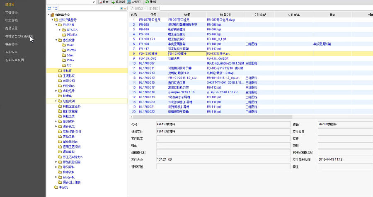Click the sync icon above the tree
This screenshot has width=373, height=197.
[49, 8]
